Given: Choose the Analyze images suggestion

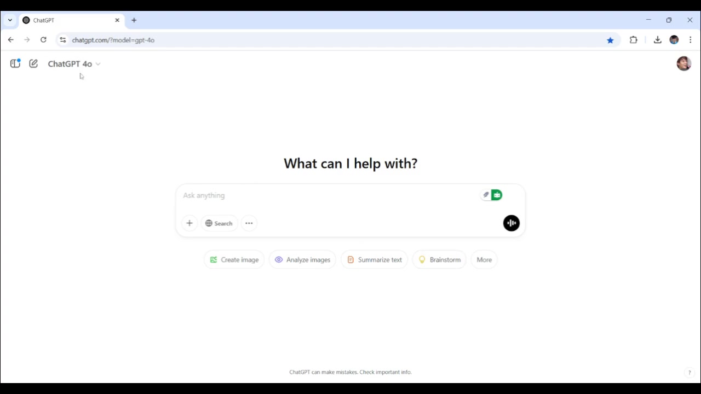Looking at the screenshot, I should pos(302,260).
